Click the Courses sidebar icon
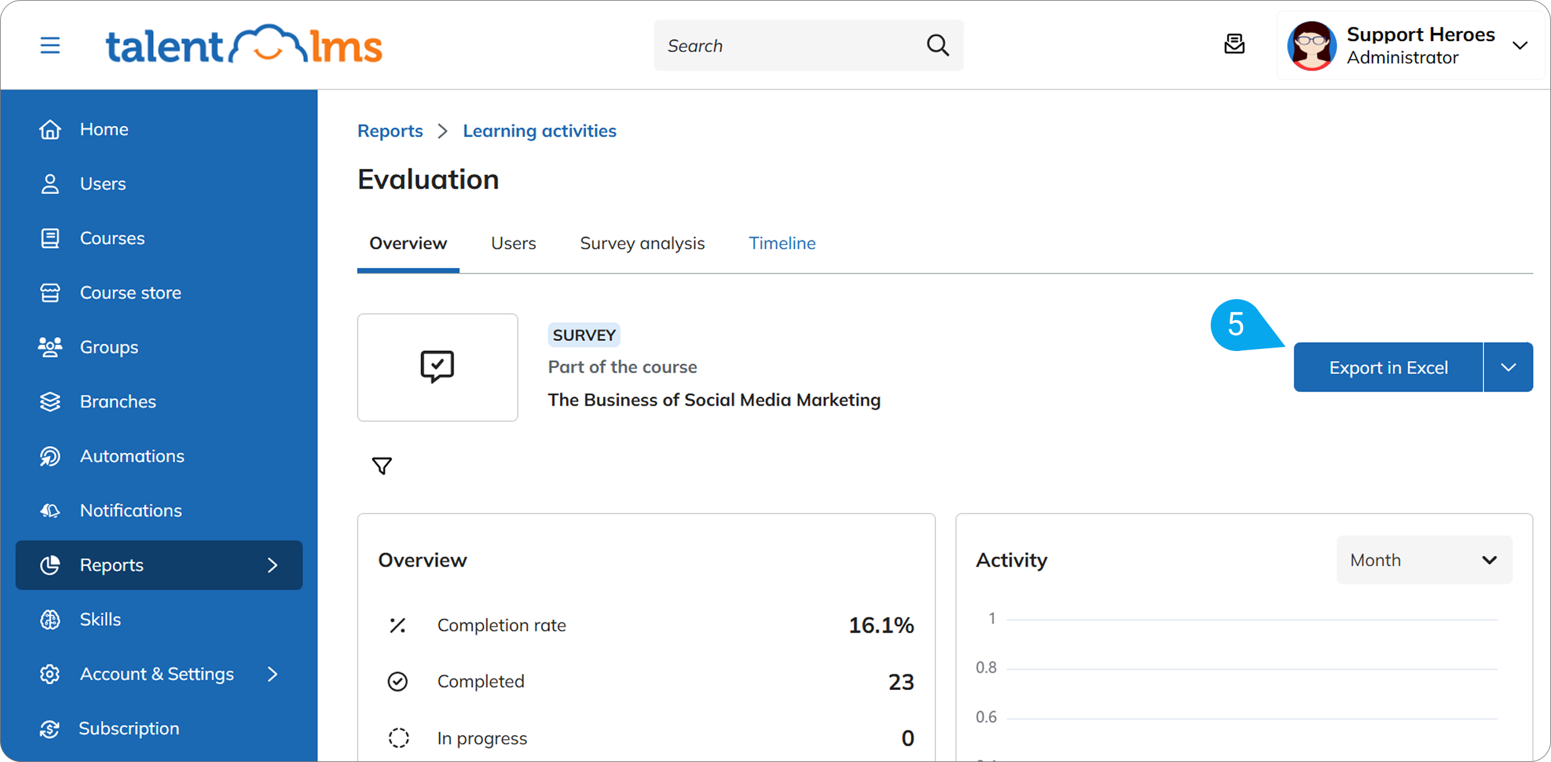1551x762 pixels. click(x=50, y=238)
